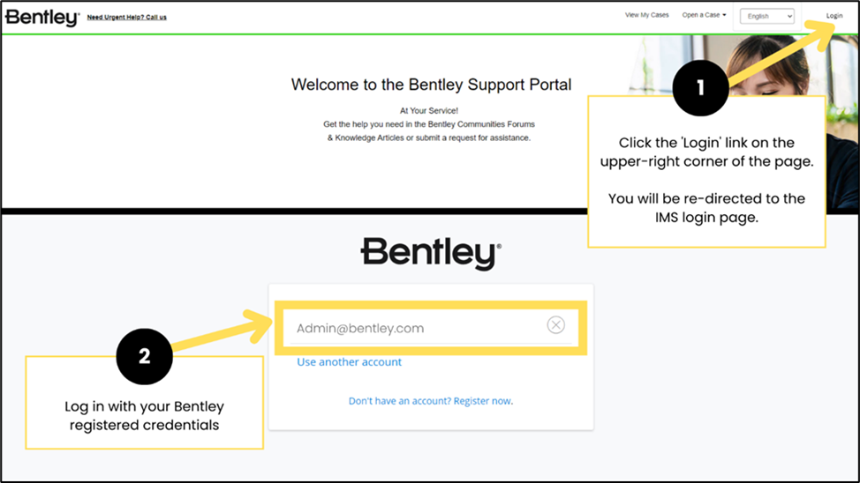The width and height of the screenshot is (860, 483).
Task: Click the Bentley logo in the top header
Action: 41,17
